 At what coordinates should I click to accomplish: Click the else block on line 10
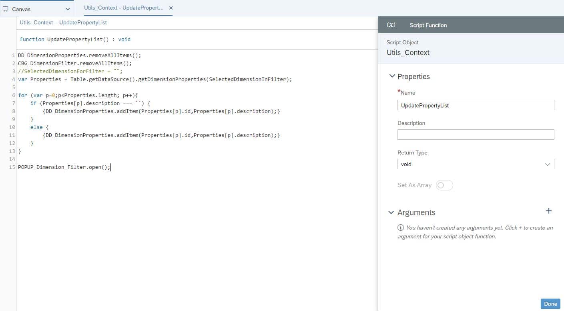36,127
